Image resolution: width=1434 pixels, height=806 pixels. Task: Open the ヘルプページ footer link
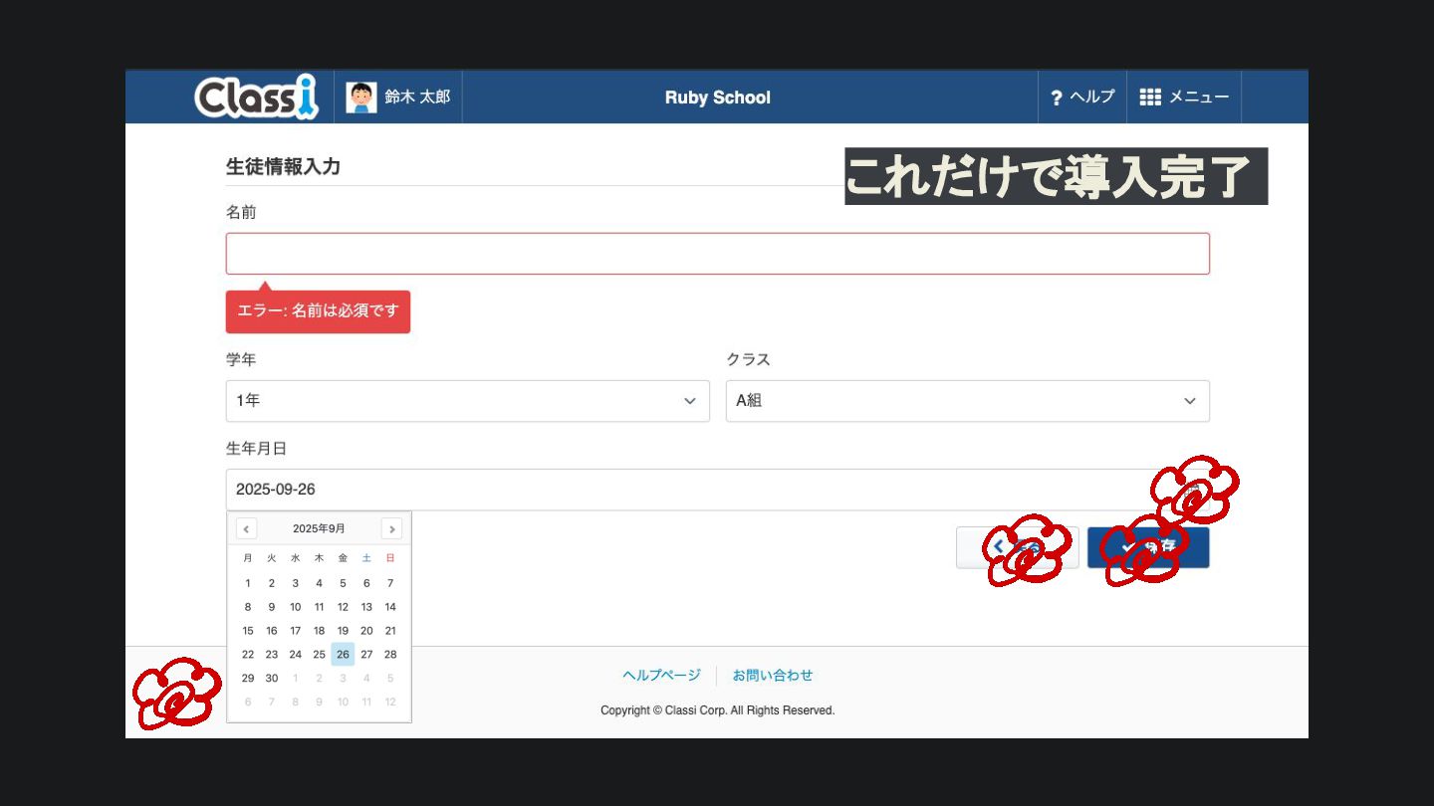click(x=661, y=675)
